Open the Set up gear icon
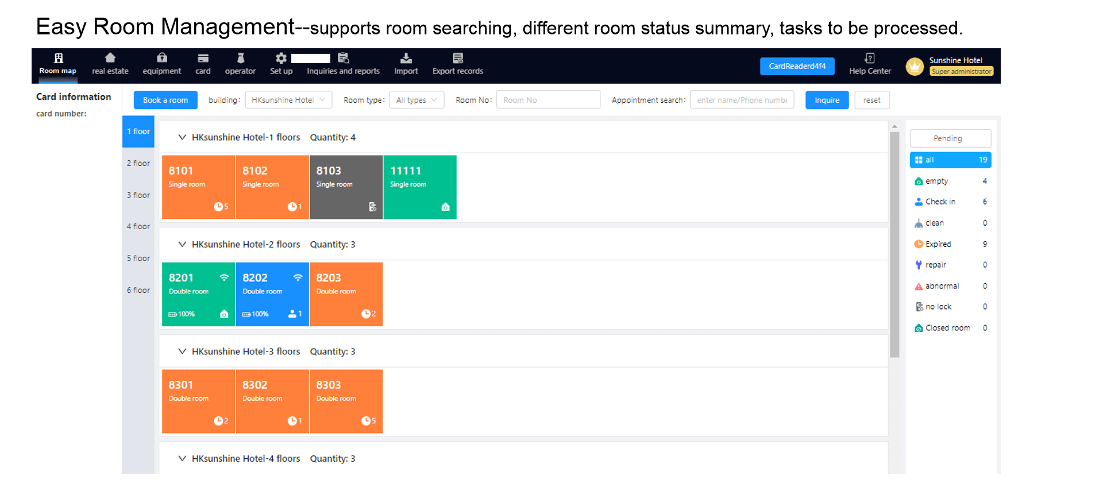Screen dimensions: 1103x487 pyautogui.click(x=281, y=58)
